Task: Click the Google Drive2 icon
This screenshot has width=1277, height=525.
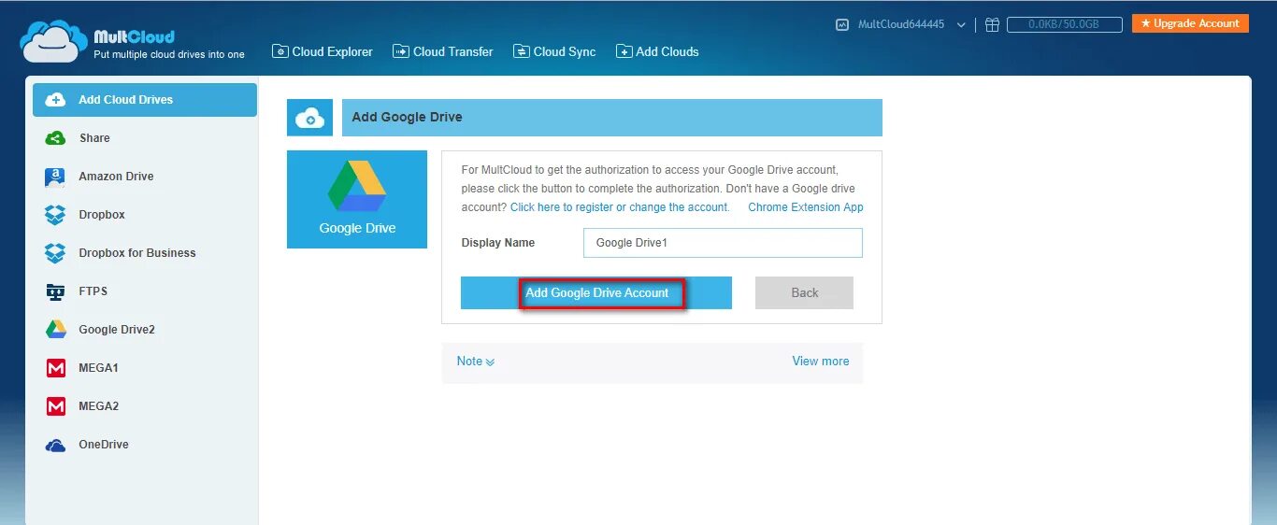Action: pos(56,330)
